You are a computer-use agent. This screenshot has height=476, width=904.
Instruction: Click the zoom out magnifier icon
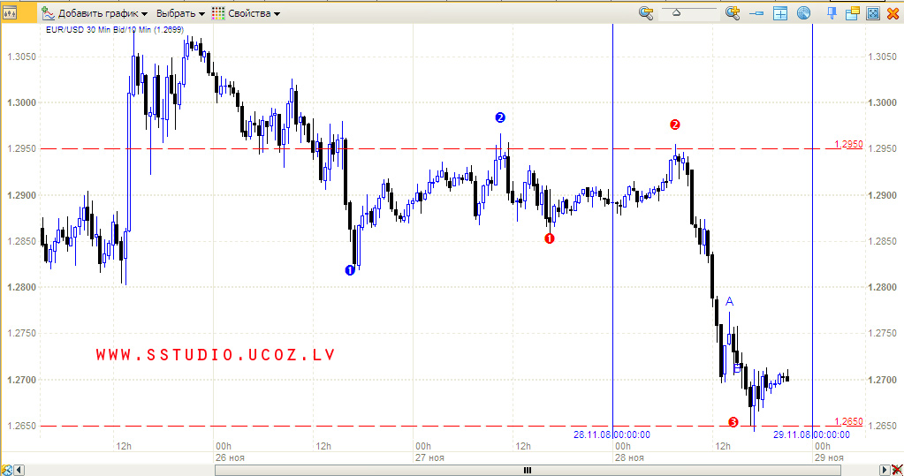(x=646, y=12)
